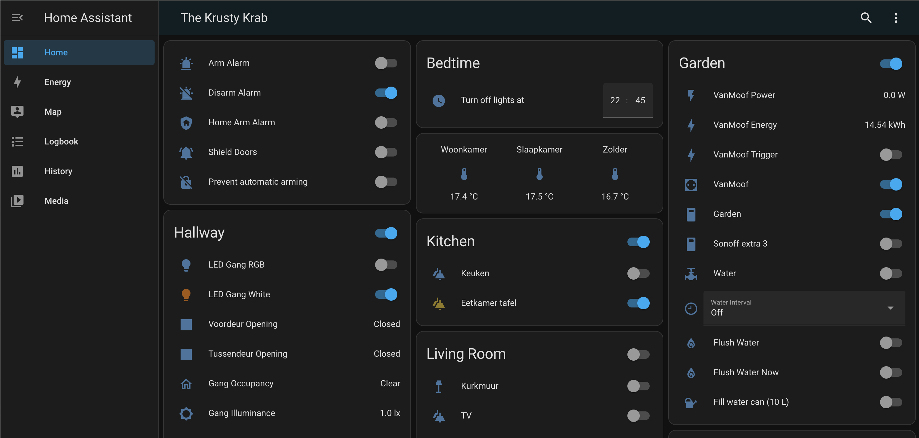Toggle the Garden card header switch
919x438 pixels.
point(891,63)
